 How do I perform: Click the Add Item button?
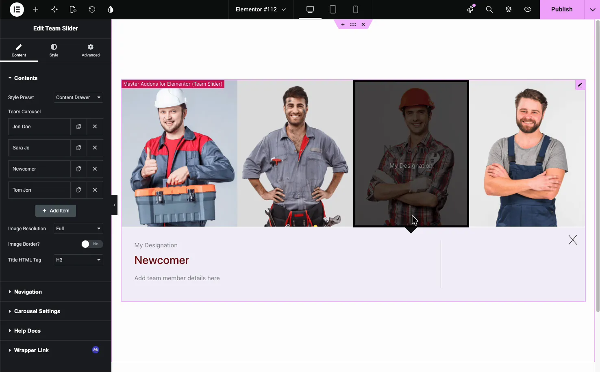pos(56,211)
